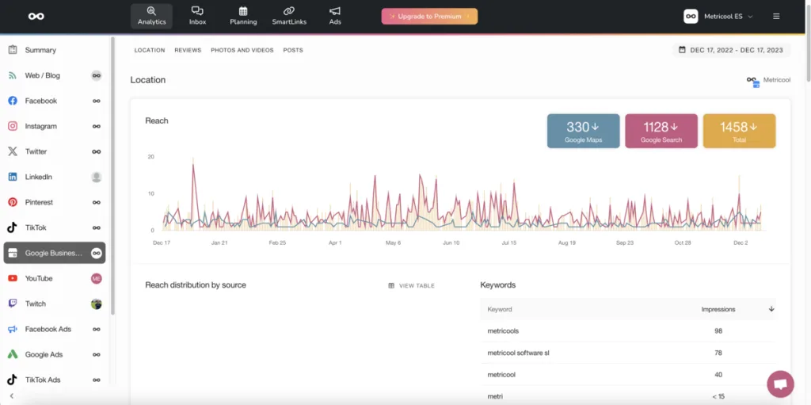Image resolution: width=811 pixels, height=405 pixels.
Task: Sort keywords by Impressions arrow
Action: coord(771,309)
